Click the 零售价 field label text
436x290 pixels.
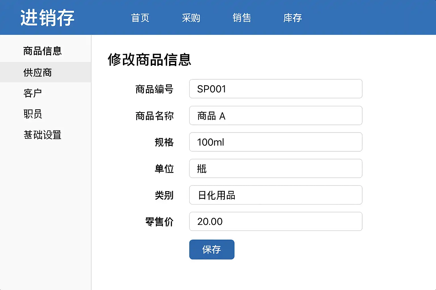[x=159, y=222]
